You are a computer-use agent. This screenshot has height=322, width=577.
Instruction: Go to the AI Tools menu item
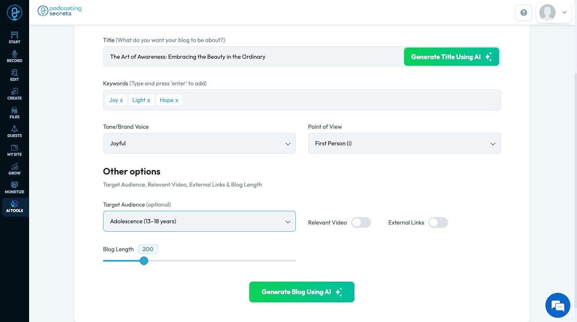pyautogui.click(x=15, y=206)
